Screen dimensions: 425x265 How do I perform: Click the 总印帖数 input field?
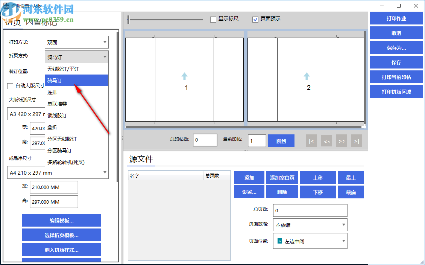point(205,140)
